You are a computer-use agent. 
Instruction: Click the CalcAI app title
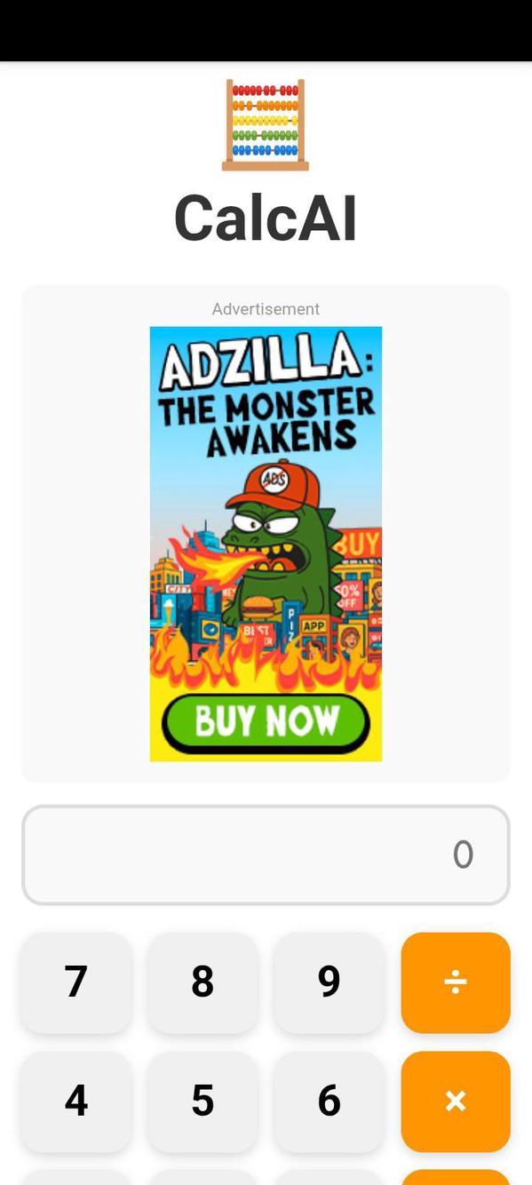coord(266,218)
